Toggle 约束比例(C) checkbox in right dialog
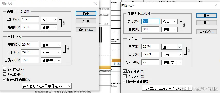 coord(125,76)
